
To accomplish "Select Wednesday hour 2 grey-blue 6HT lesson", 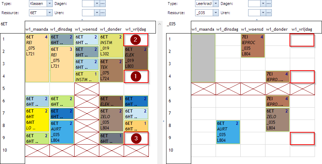I will pyautogui.click(x=87, y=52).
